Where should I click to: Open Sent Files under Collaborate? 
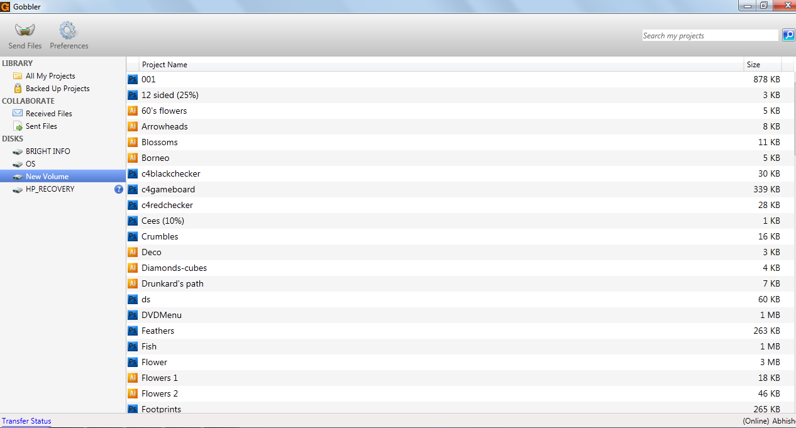(41, 126)
